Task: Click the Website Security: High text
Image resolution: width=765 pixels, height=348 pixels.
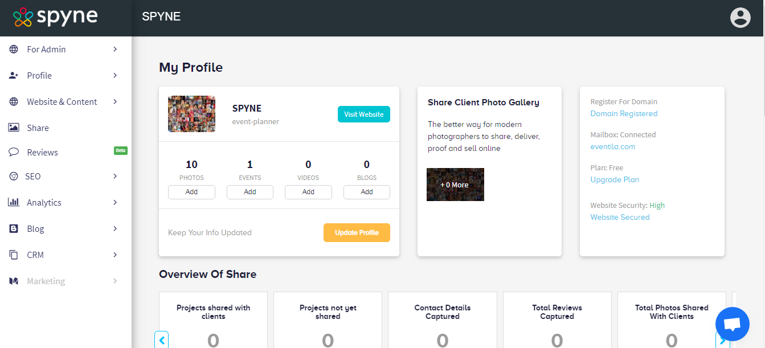Action: (x=628, y=205)
